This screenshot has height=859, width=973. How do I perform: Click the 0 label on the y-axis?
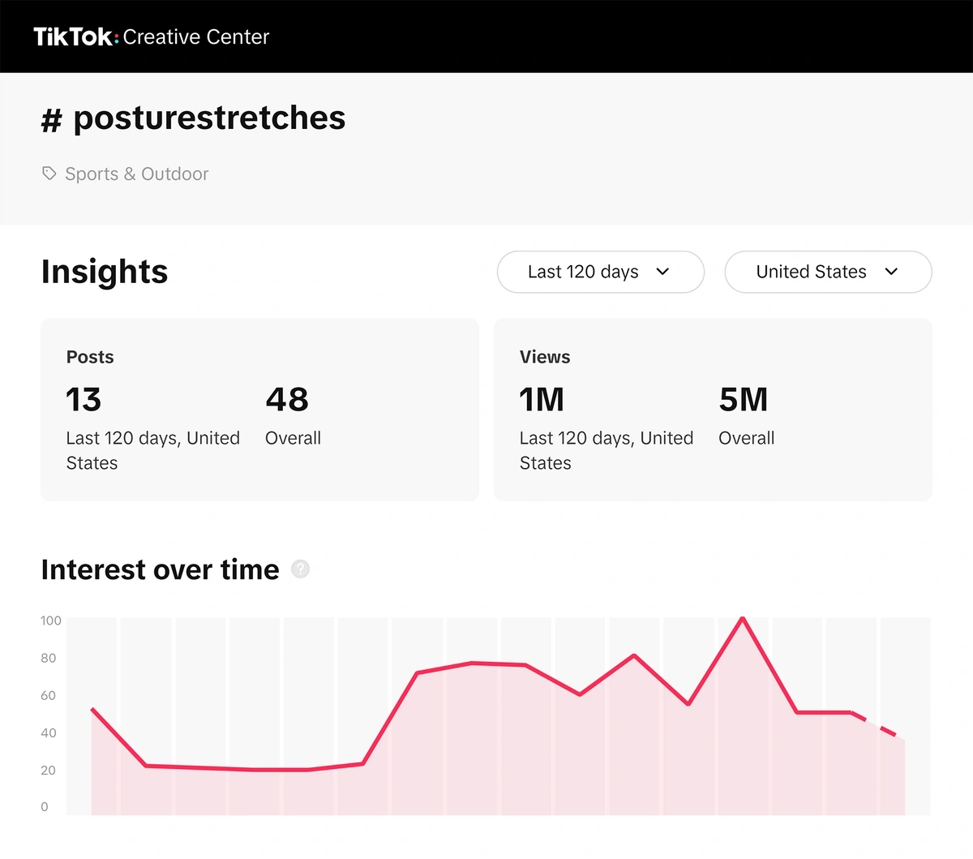click(45, 806)
